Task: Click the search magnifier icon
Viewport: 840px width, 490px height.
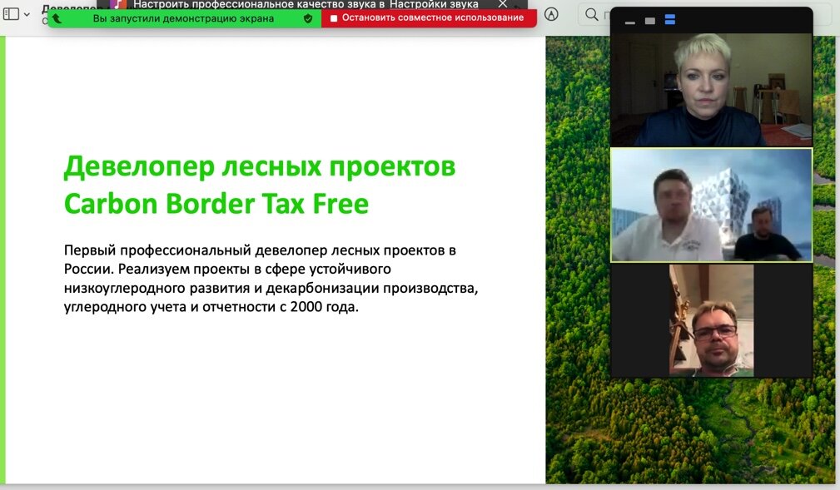Action: (x=591, y=14)
